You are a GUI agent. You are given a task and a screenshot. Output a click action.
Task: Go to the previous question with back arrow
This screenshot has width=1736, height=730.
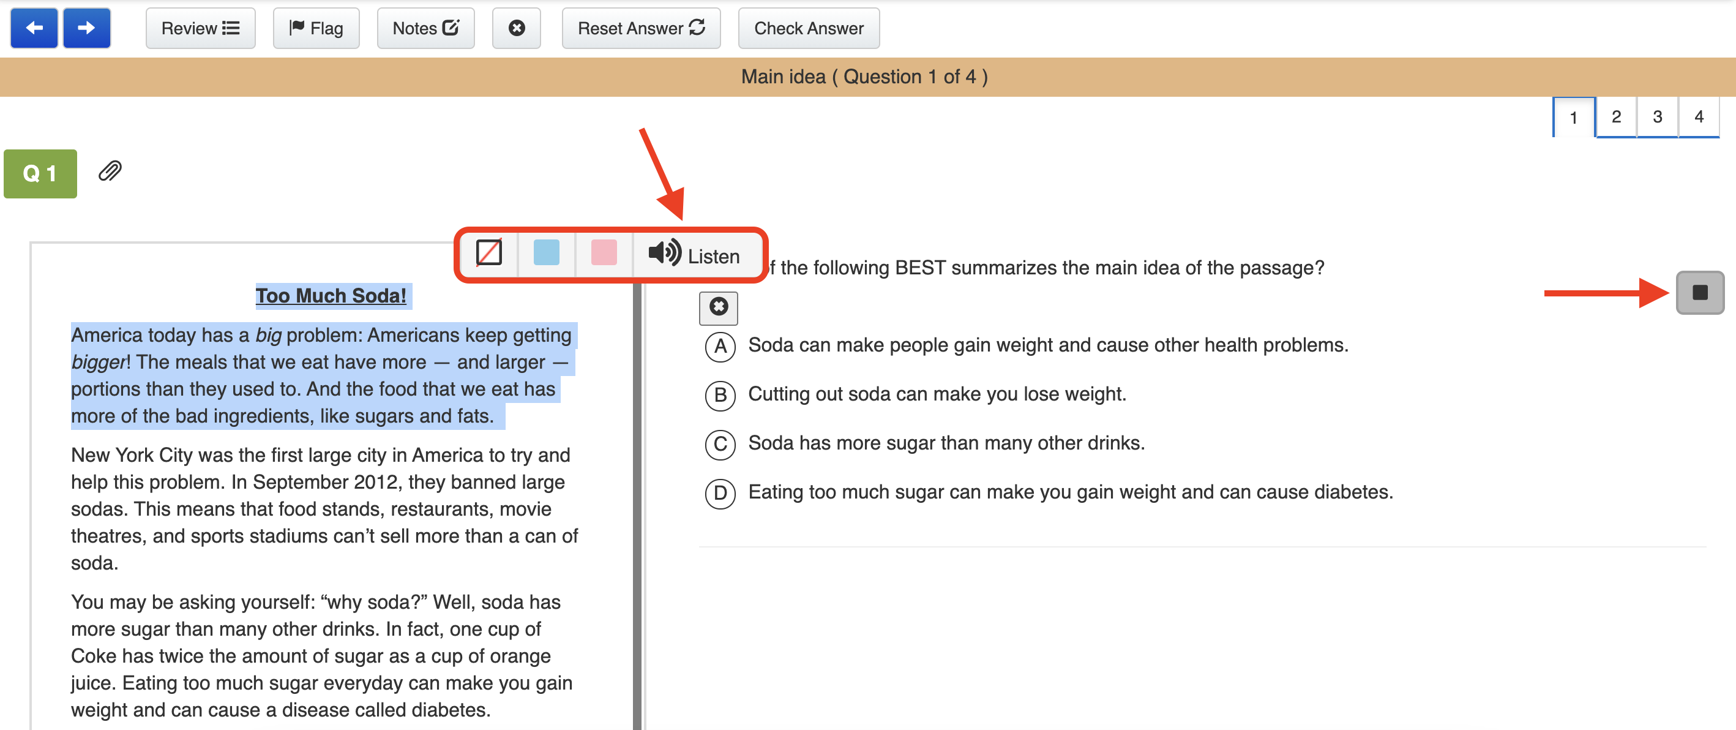point(34,28)
